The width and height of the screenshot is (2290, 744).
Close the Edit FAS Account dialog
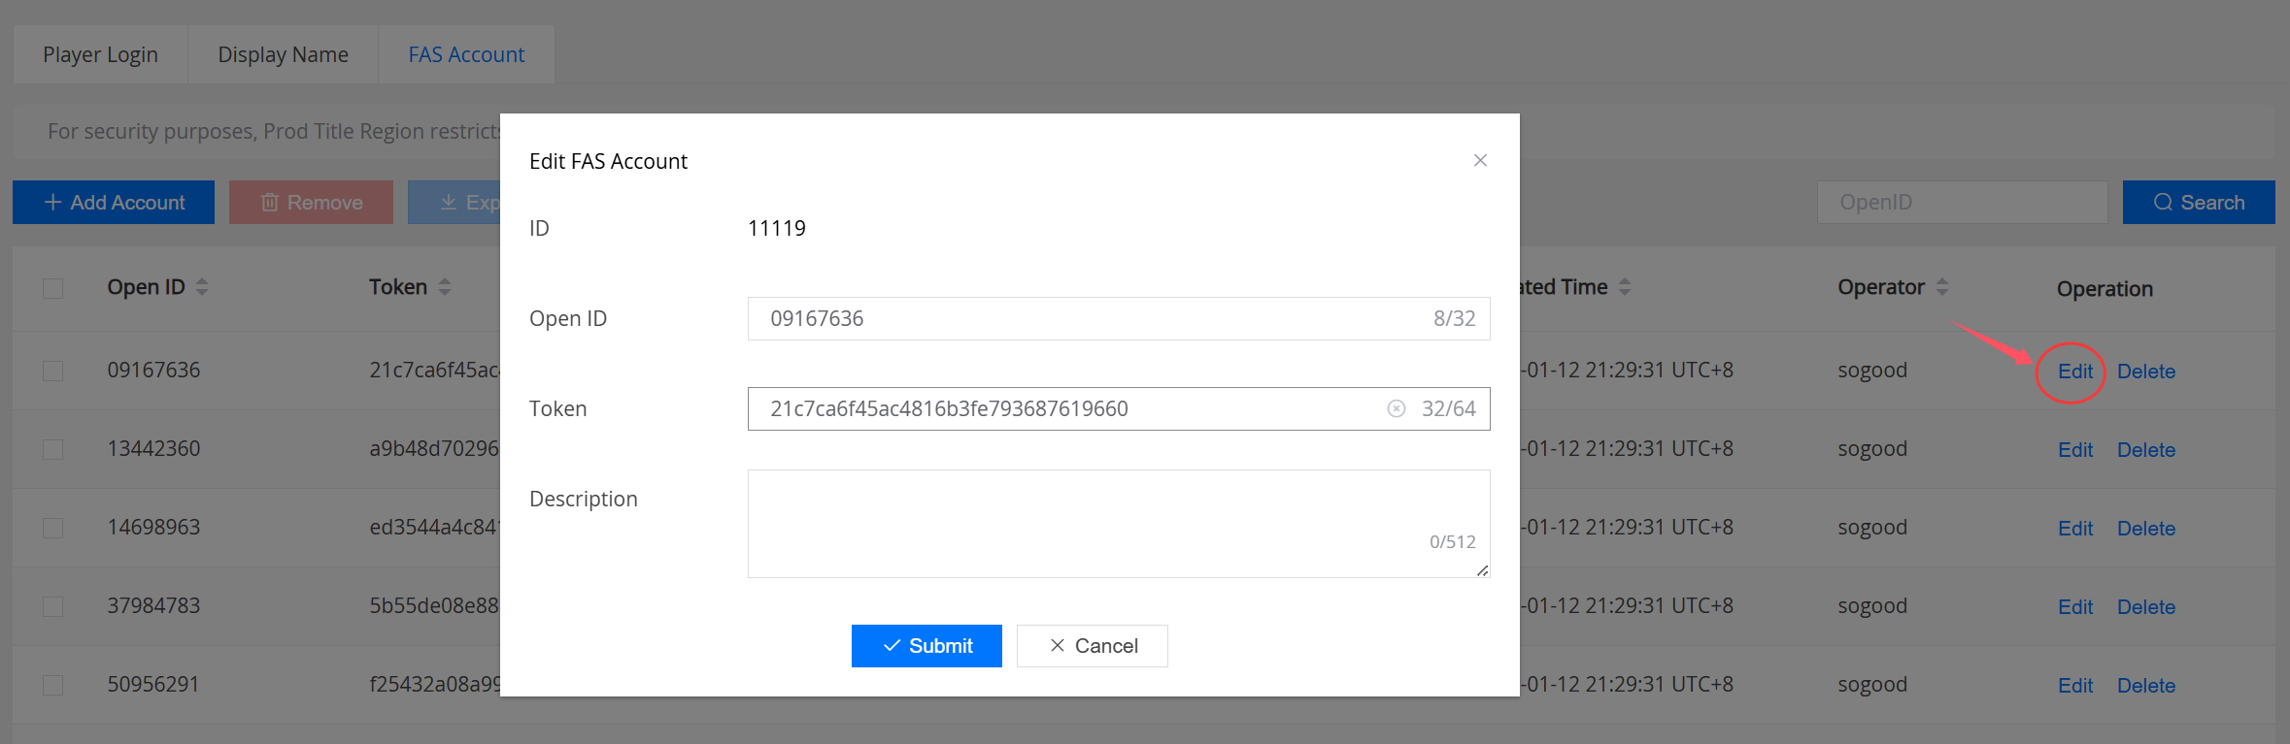(1480, 160)
